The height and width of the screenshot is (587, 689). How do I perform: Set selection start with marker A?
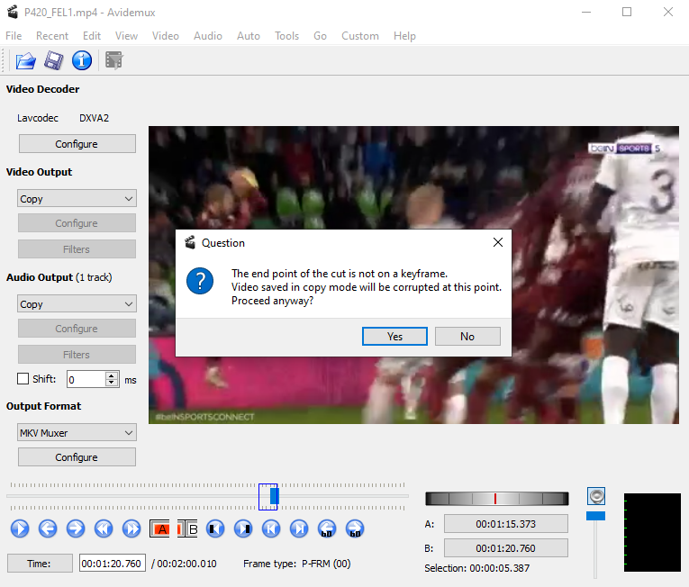159,528
